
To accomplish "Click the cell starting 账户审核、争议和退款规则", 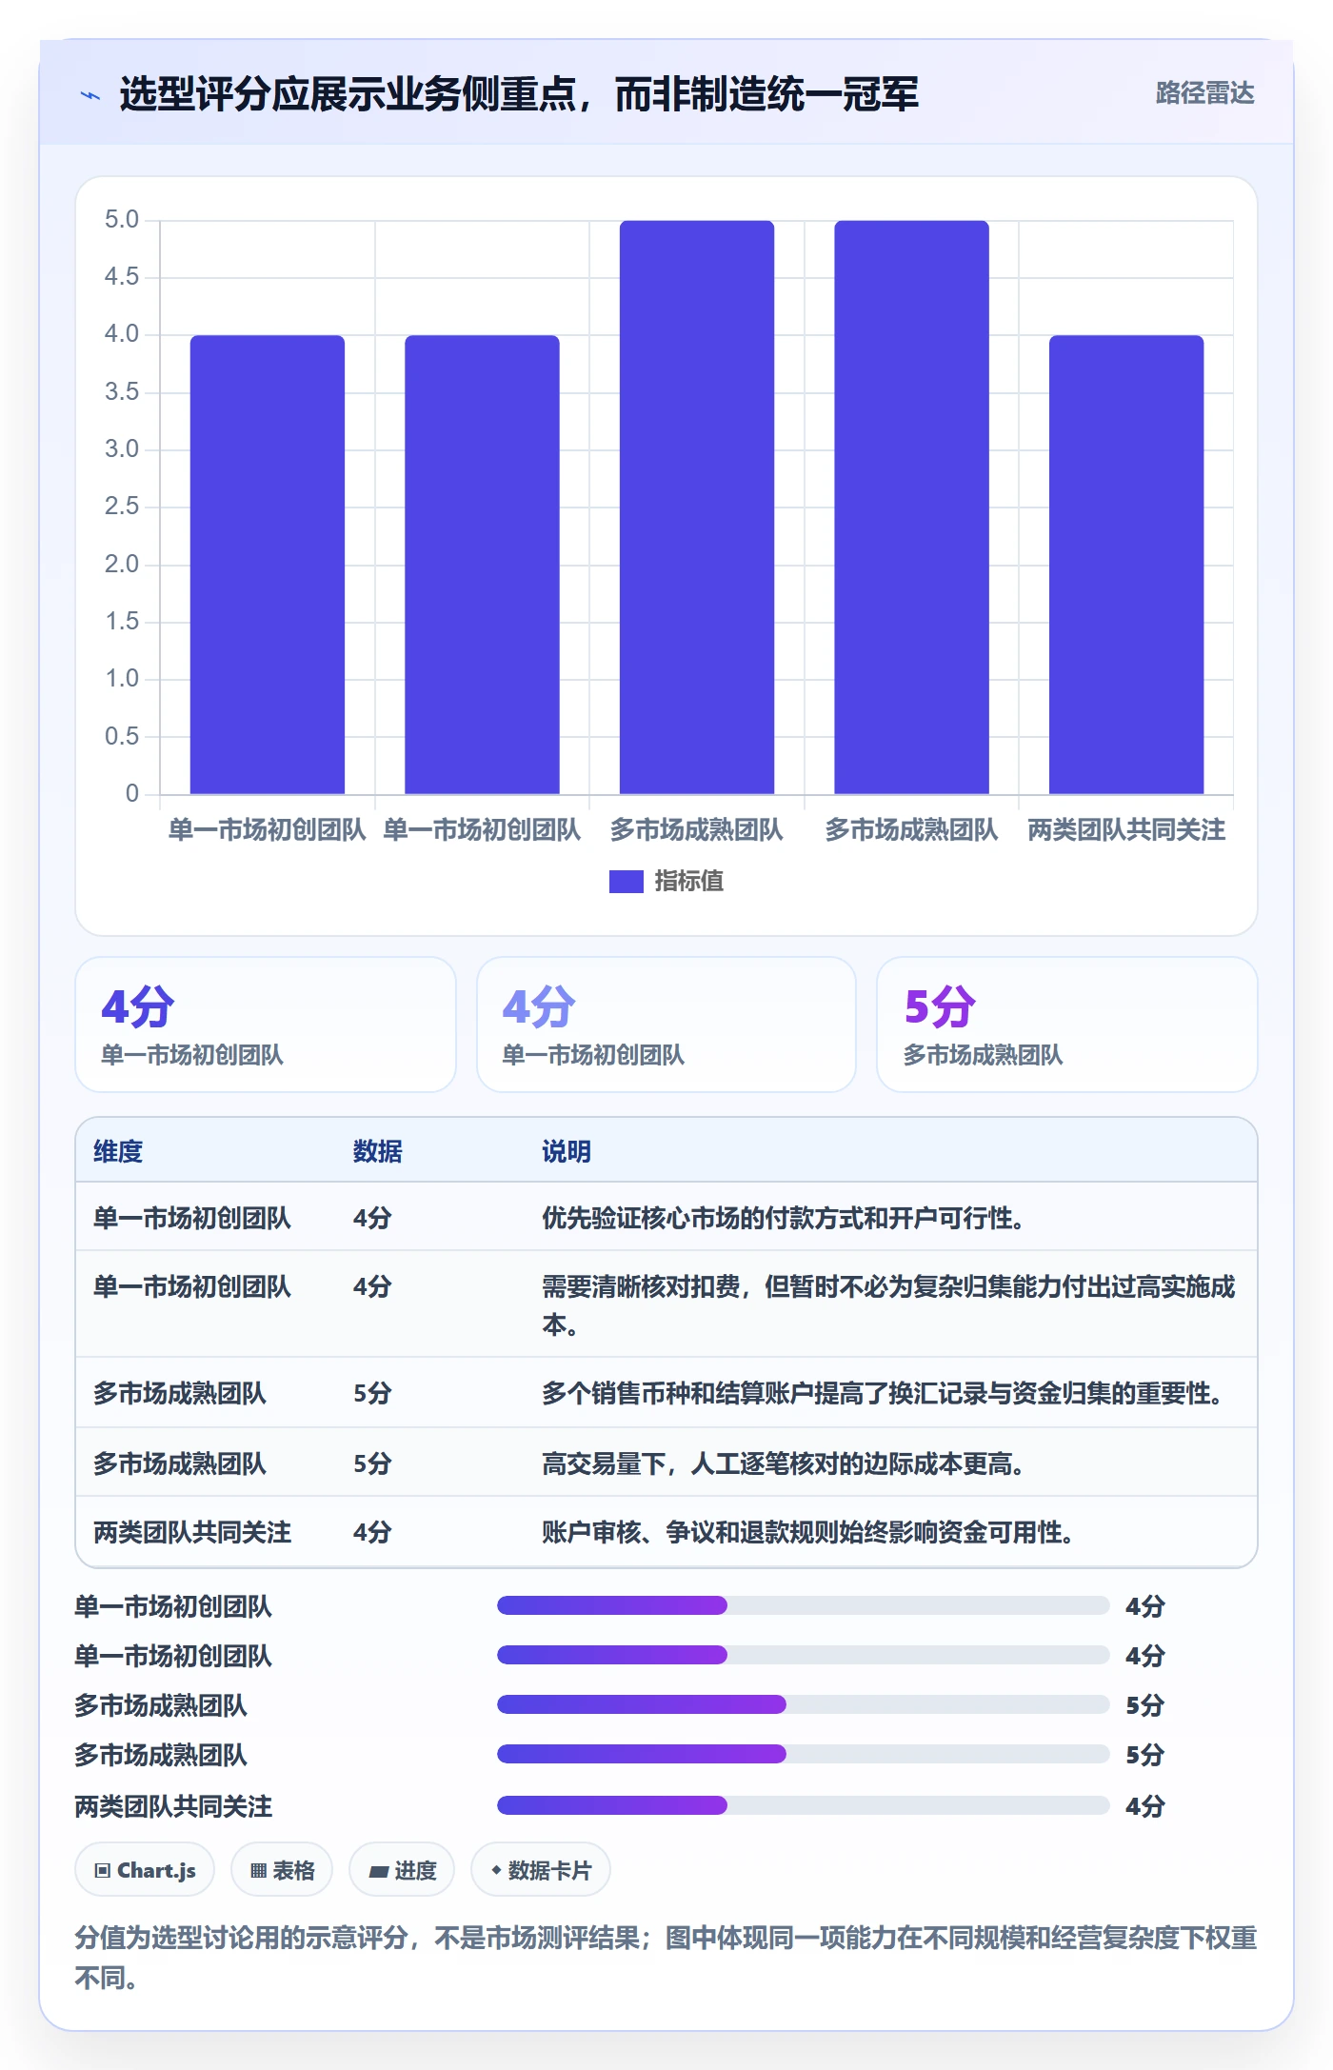I will 807,1532.
